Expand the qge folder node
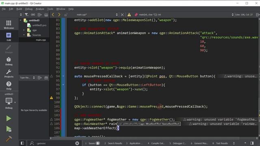Image resolution: width=260 pixels, height=146 pixels. pos(24,30)
